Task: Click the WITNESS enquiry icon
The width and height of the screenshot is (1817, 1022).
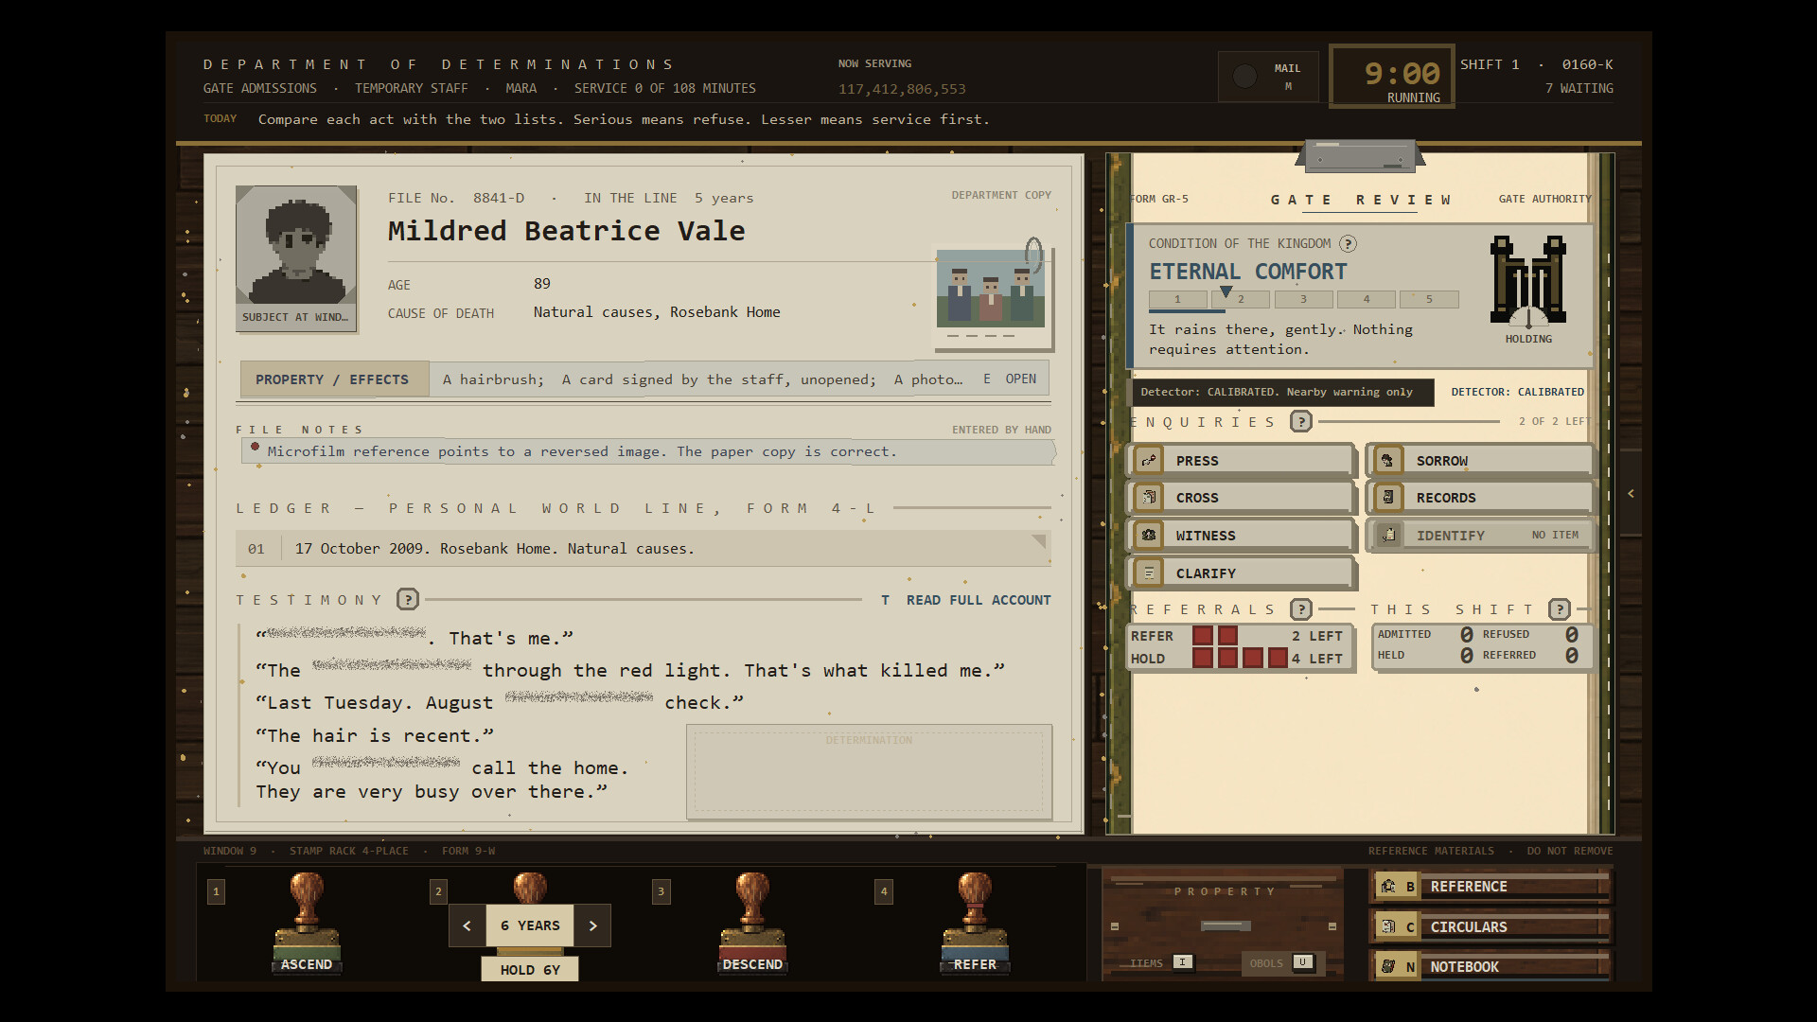Action: 1149,535
